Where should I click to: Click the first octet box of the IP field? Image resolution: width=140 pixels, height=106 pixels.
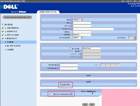[103, 65]
